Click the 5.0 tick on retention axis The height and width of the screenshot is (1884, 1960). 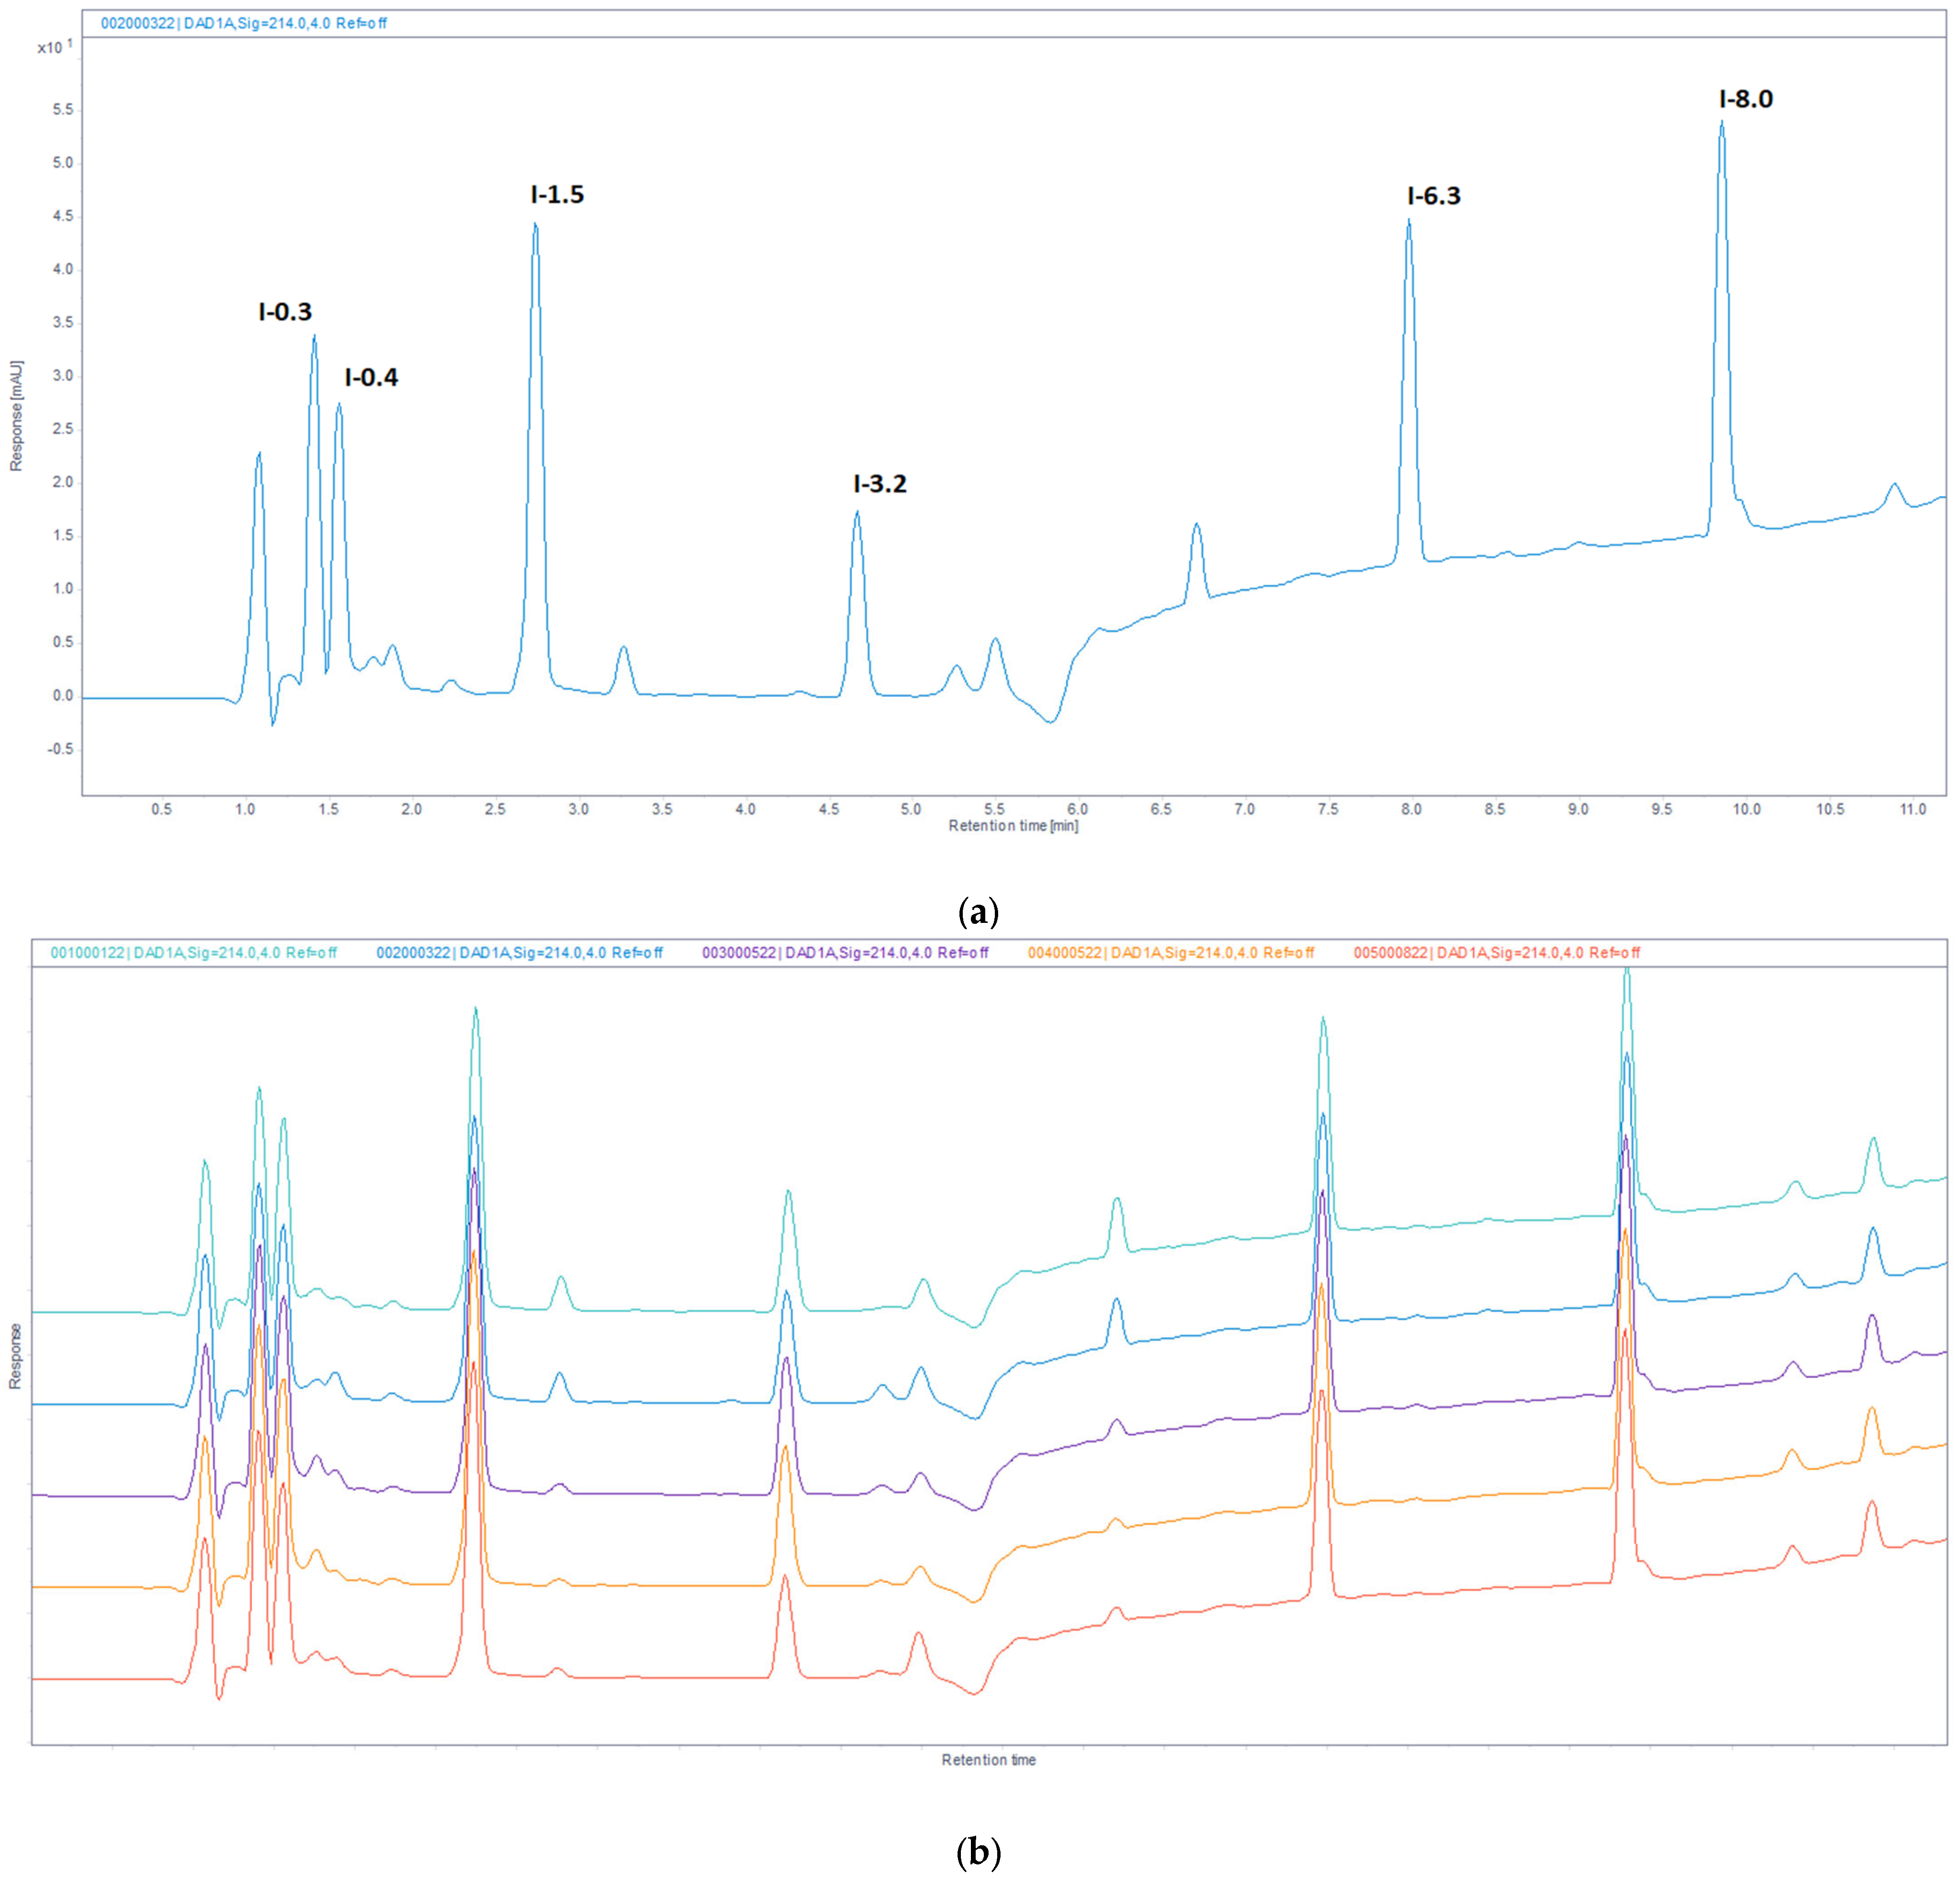coord(911,809)
